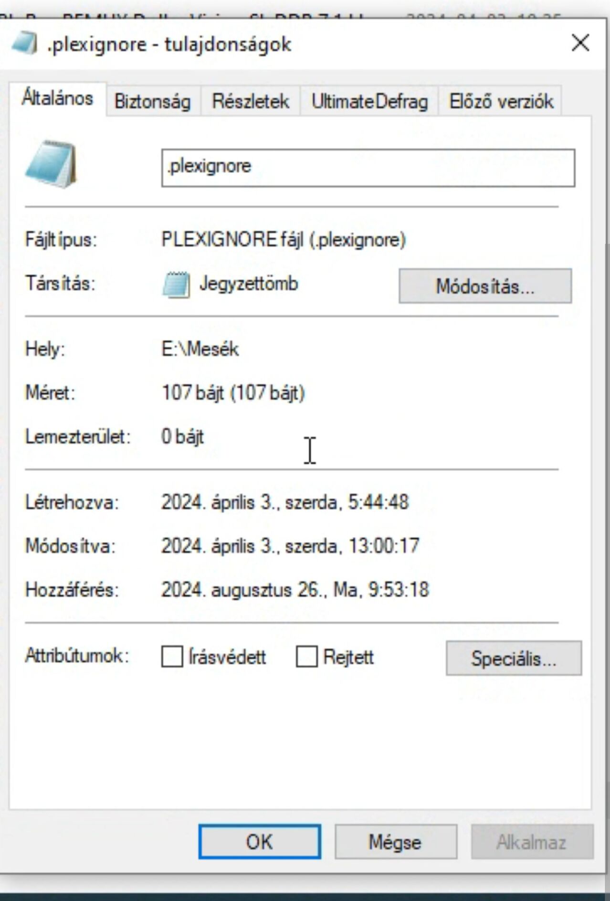
Task: Cancel with the Mégse button
Action: point(396,842)
